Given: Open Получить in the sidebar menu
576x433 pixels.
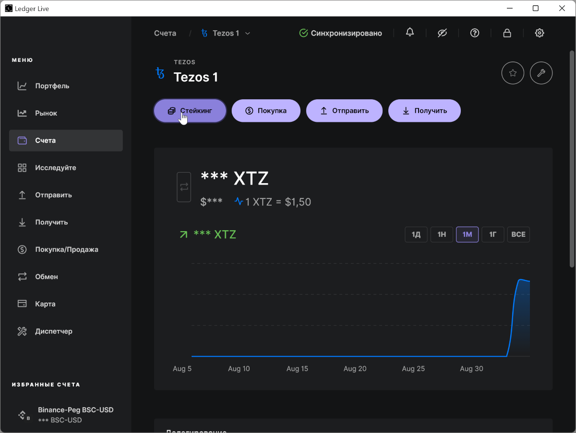Looking at the screenshot, I should click(x=66, y=222).
